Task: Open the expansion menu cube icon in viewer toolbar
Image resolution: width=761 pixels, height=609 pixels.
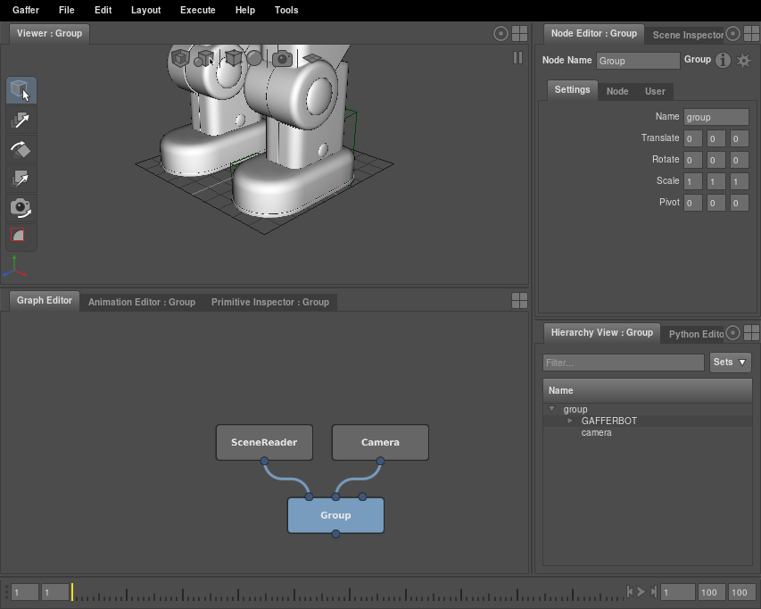Action: click(180, 58)
